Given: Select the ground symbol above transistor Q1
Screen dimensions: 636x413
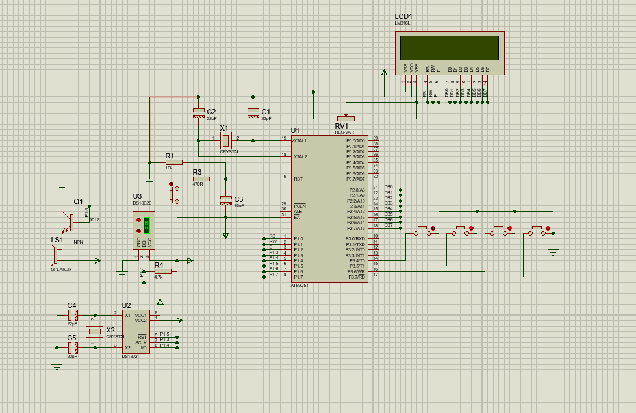Looking at the screenshot, I should [x=62, y=187].
